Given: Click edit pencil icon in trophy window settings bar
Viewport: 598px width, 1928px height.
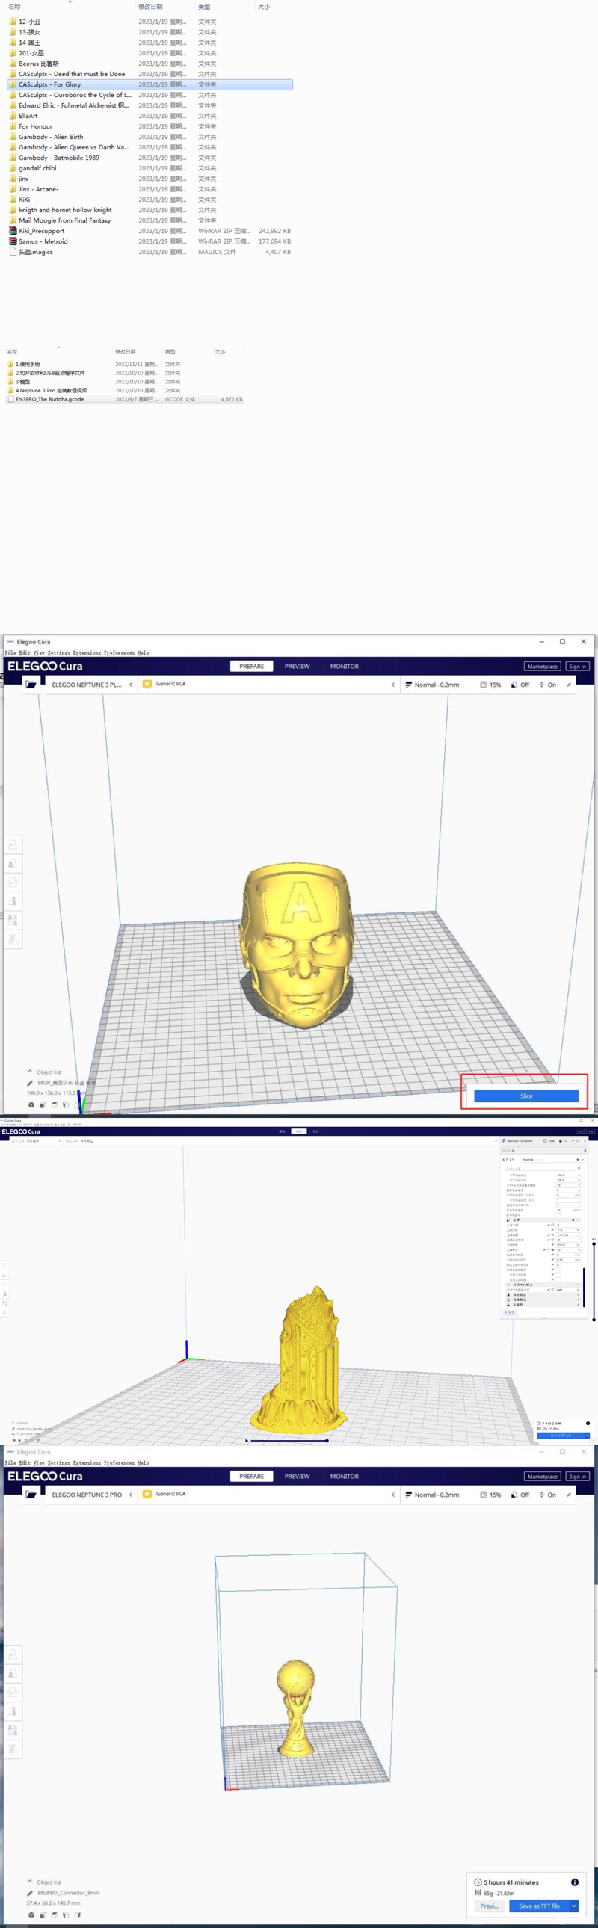Looking at the screenshot, I should click(x=569, y=1494).
